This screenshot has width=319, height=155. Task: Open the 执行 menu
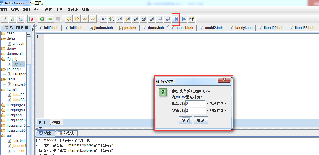coord(37,9)
